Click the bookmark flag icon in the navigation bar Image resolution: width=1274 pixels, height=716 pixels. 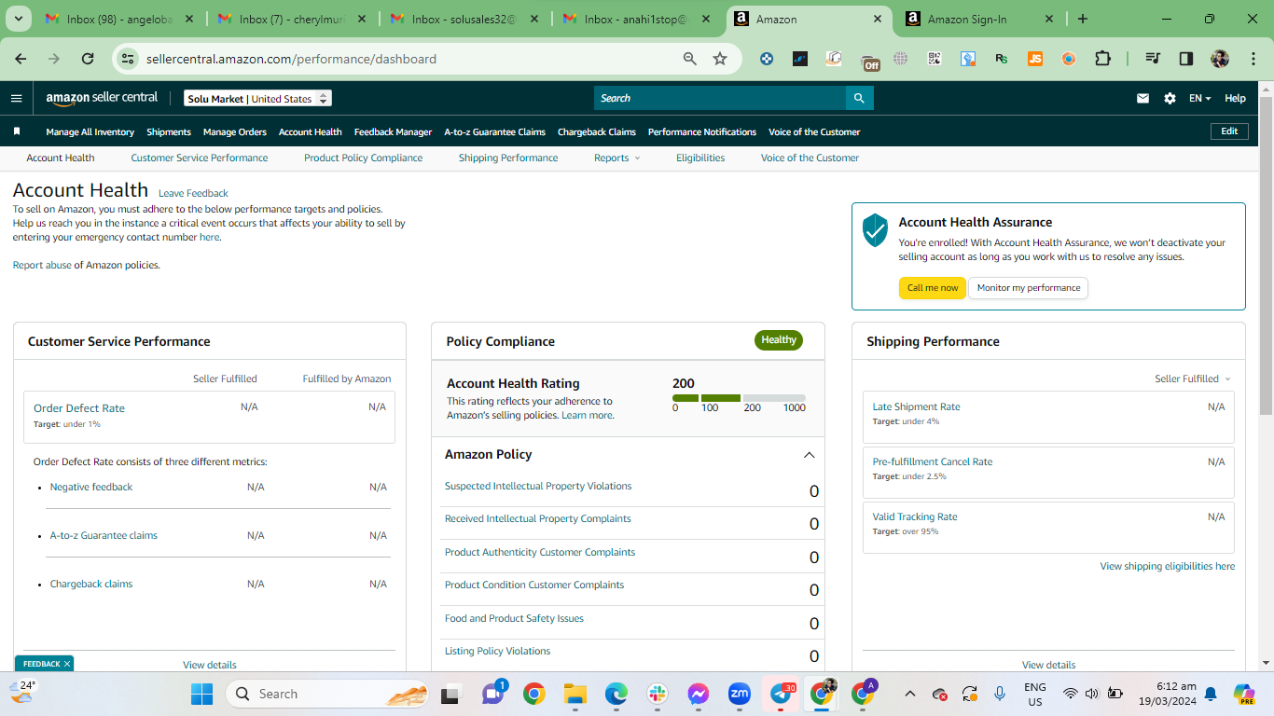tap(17, 131)
